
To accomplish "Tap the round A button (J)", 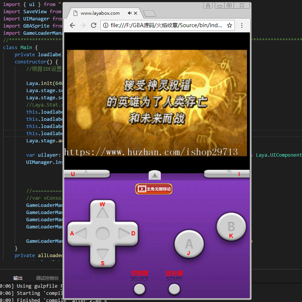I will point(189,244).
